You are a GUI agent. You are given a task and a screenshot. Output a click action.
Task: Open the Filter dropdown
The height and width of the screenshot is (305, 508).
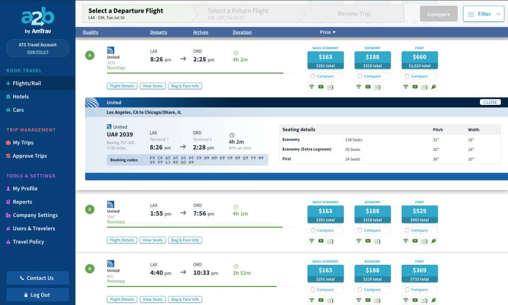tap(483, 14)
